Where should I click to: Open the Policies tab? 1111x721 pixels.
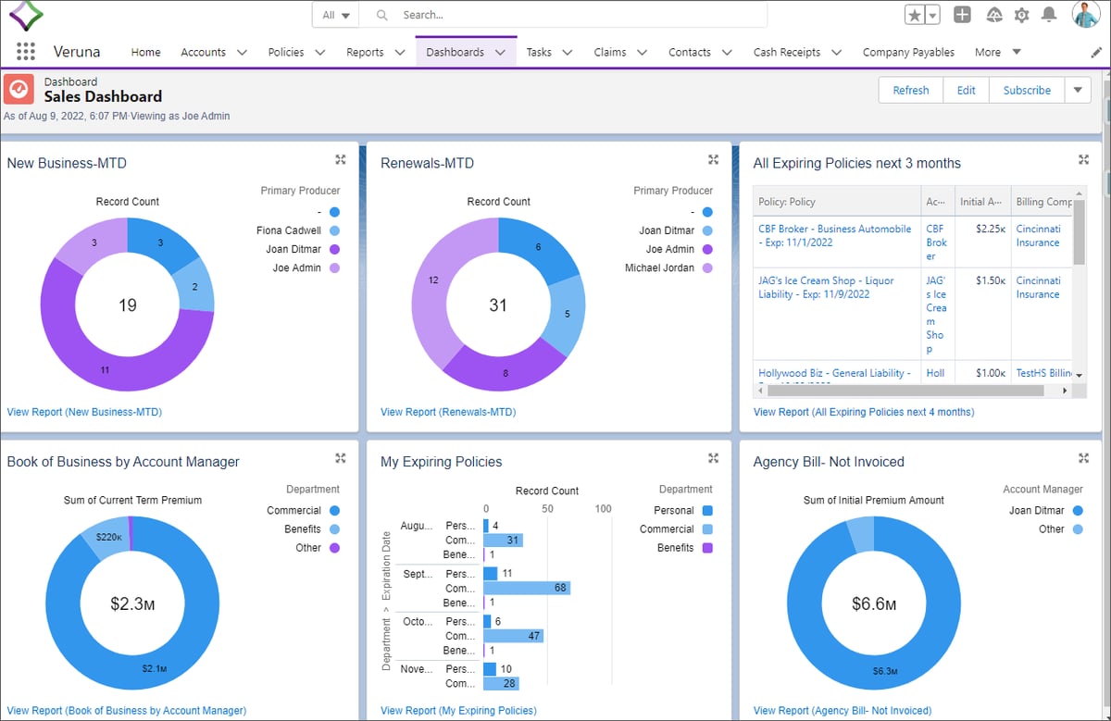(286, 53)
